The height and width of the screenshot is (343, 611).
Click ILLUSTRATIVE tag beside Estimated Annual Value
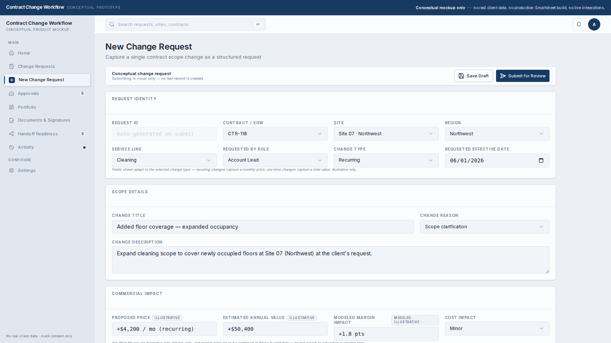point(302,318)
